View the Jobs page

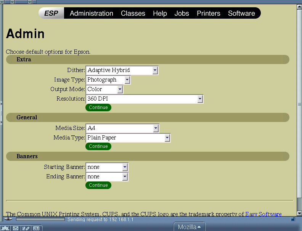[x=182, y=13]
